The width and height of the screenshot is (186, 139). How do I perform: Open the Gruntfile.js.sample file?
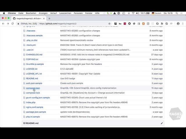coord(35,64)
